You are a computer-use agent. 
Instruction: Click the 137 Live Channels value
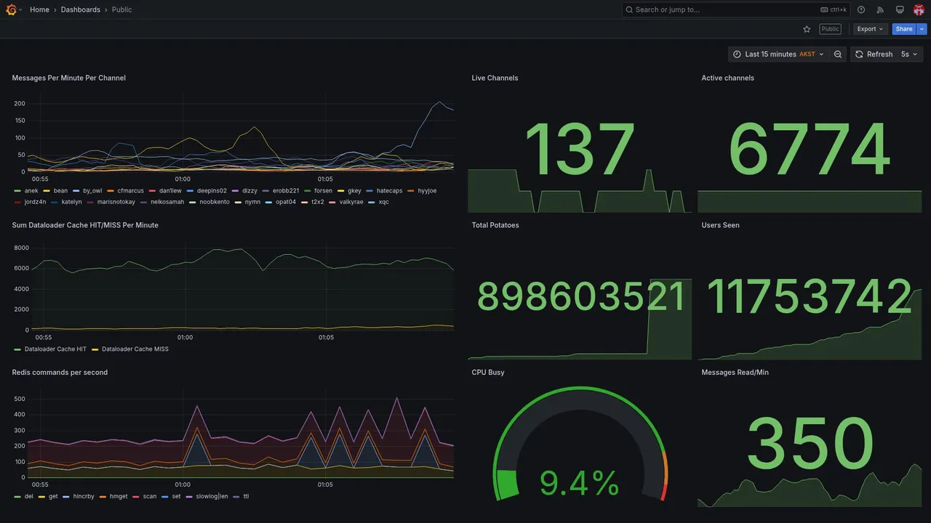click(x=580, y=150)
